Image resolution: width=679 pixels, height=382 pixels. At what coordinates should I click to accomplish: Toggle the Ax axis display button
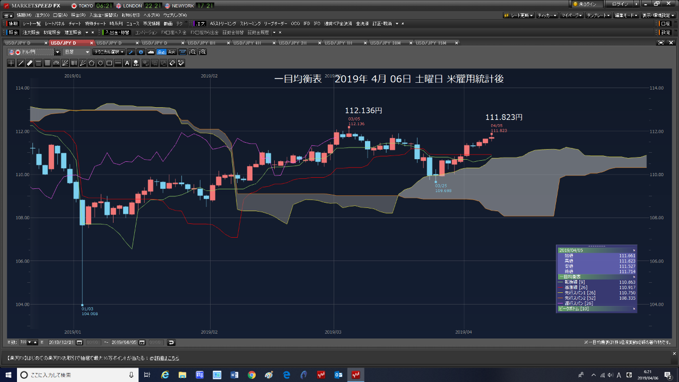click(171, 52)
